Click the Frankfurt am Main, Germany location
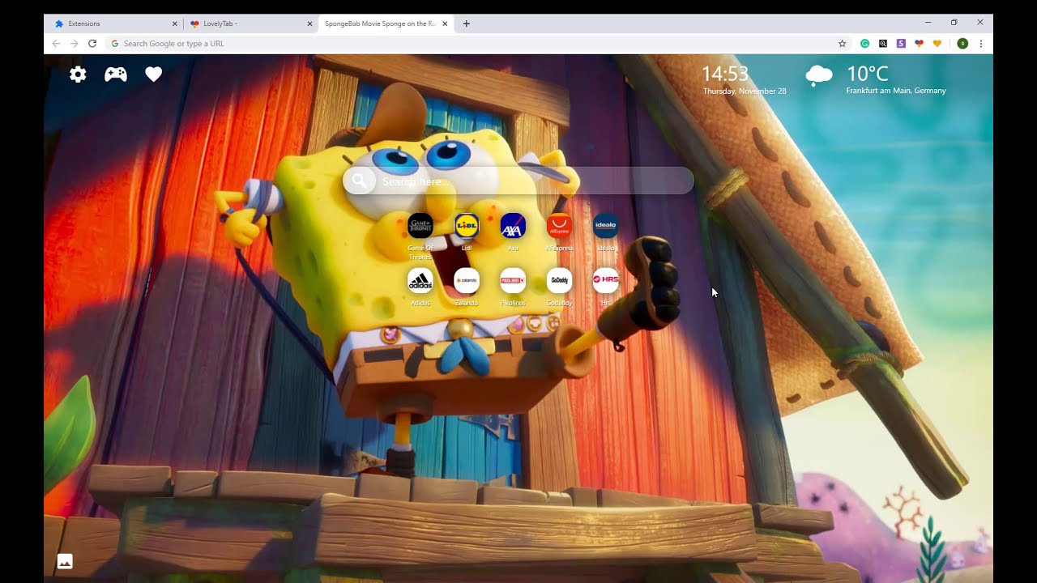The height and width of the screenshot is (583, 1037). (x=896, y=91)
